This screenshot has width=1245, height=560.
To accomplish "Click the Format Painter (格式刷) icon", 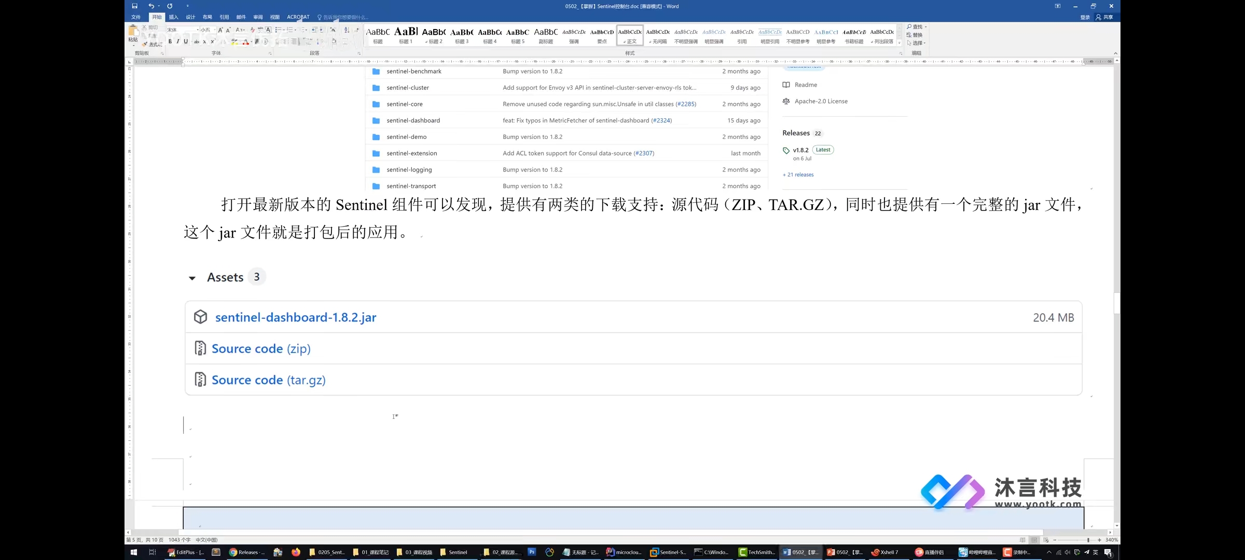I will coord(145,44).
